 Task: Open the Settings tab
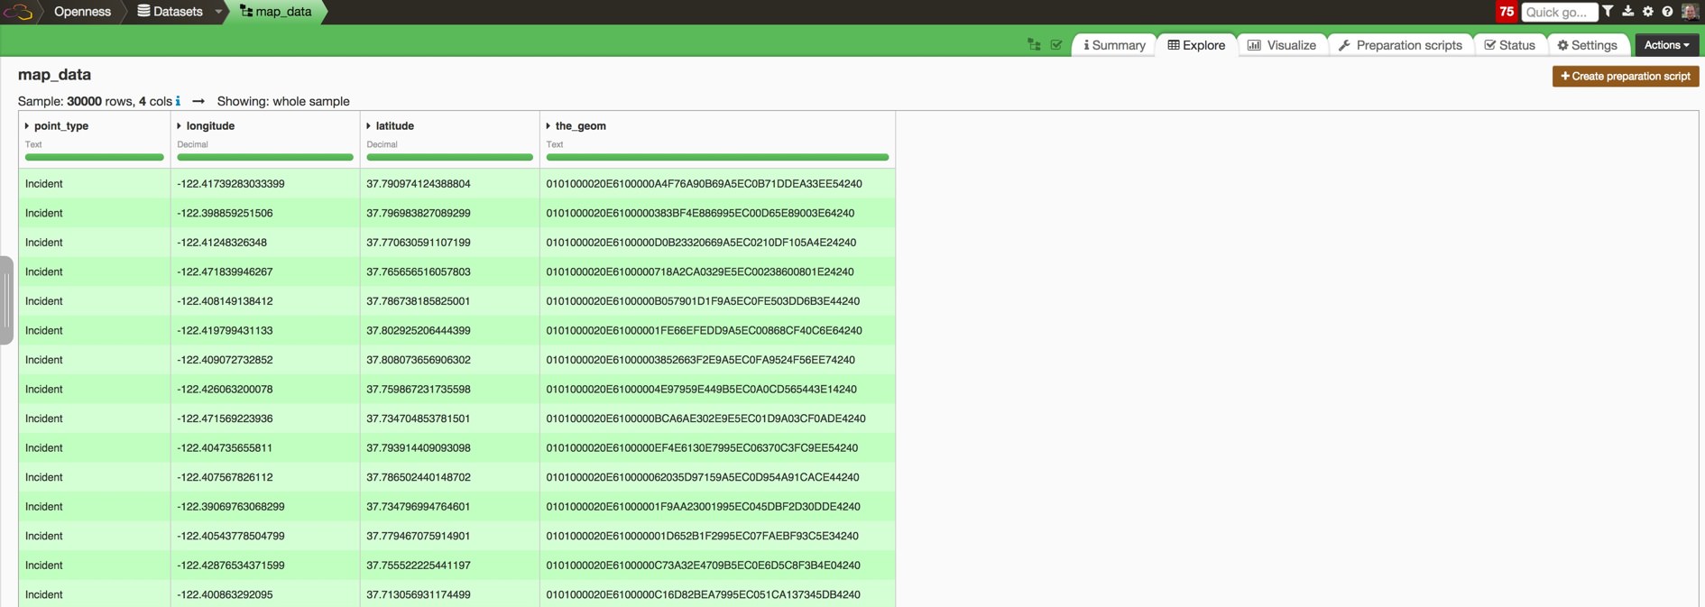tap(1588, 45)
